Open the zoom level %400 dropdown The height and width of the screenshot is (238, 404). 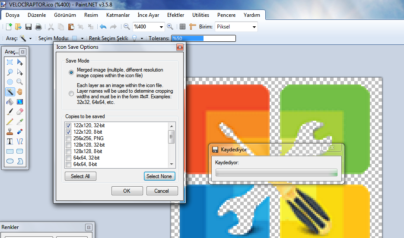[161, 27]
